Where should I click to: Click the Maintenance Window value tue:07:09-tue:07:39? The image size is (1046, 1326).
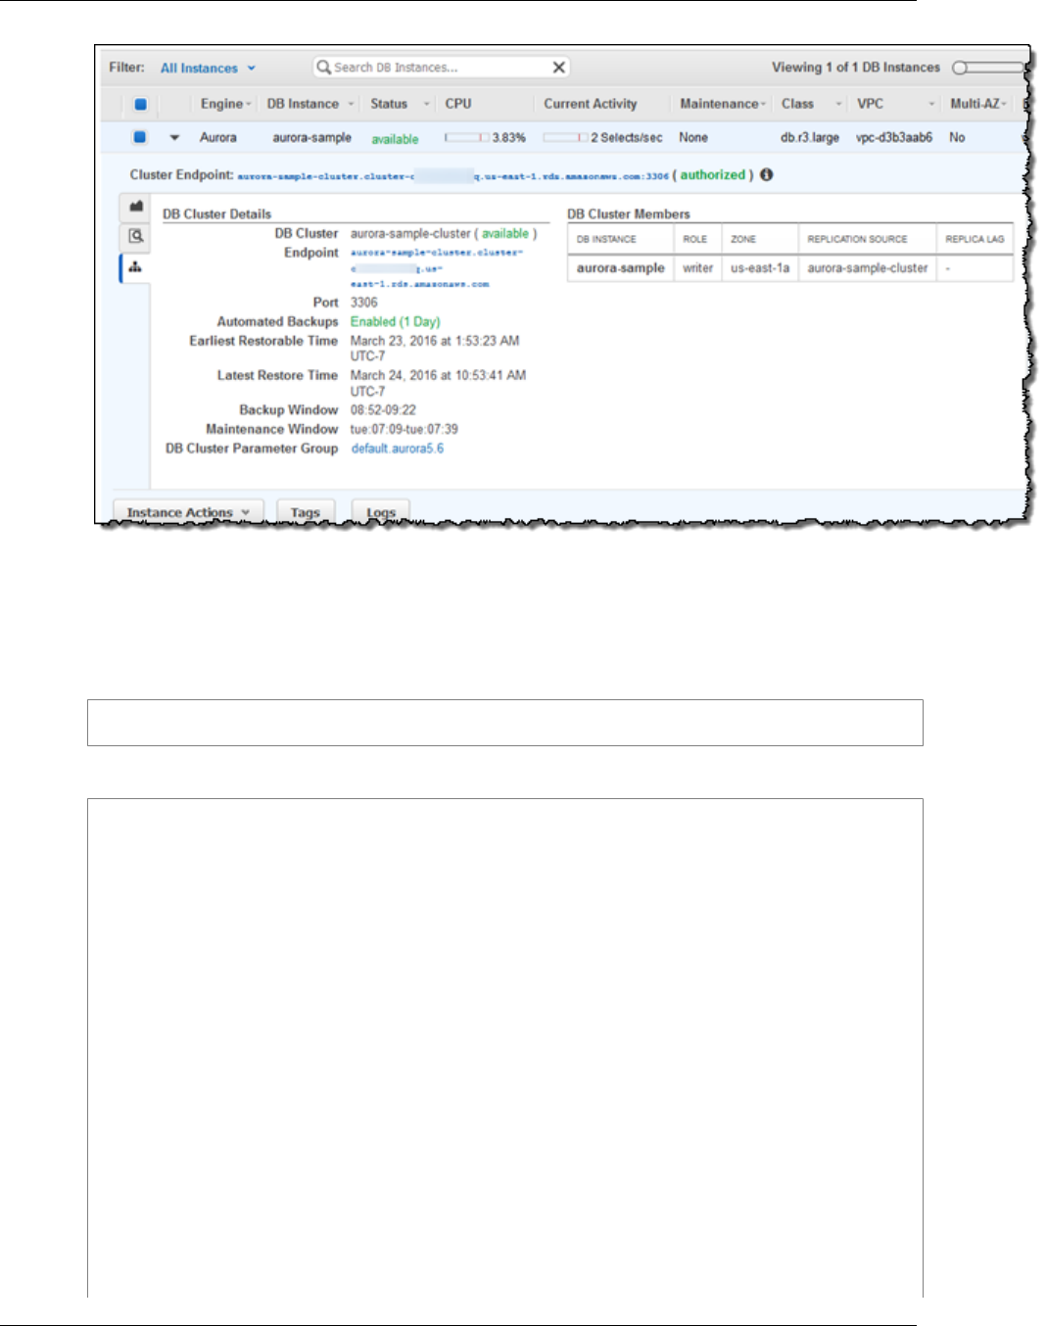click(x=404, y=429)
